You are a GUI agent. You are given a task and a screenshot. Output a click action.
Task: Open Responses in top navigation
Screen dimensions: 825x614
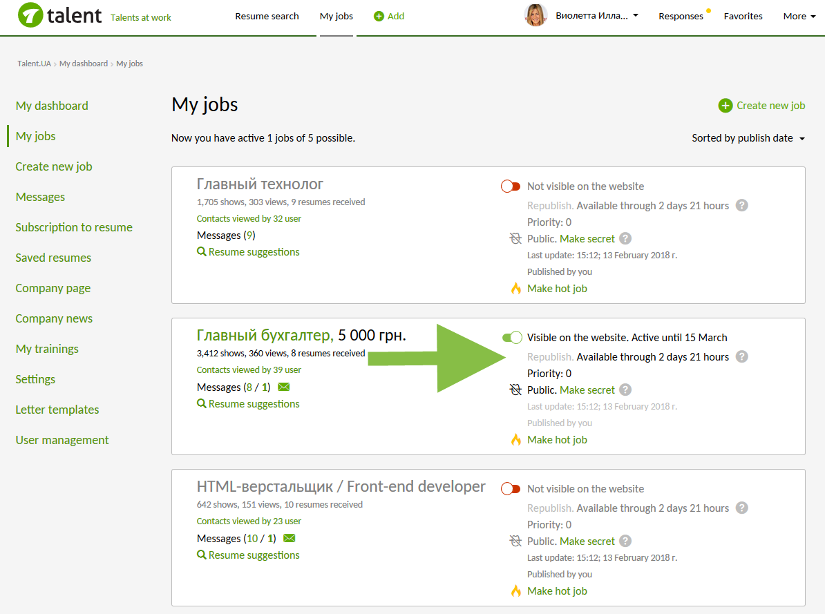(681, 17)
